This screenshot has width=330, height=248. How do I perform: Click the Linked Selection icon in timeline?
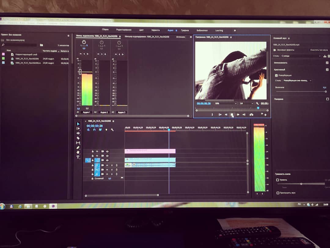[100, 130]
